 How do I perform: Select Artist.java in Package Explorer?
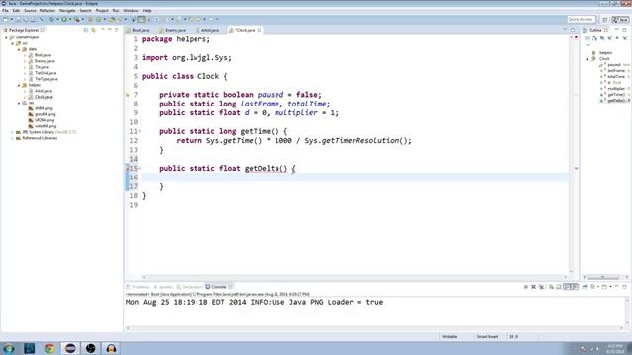tap(43, 91)
